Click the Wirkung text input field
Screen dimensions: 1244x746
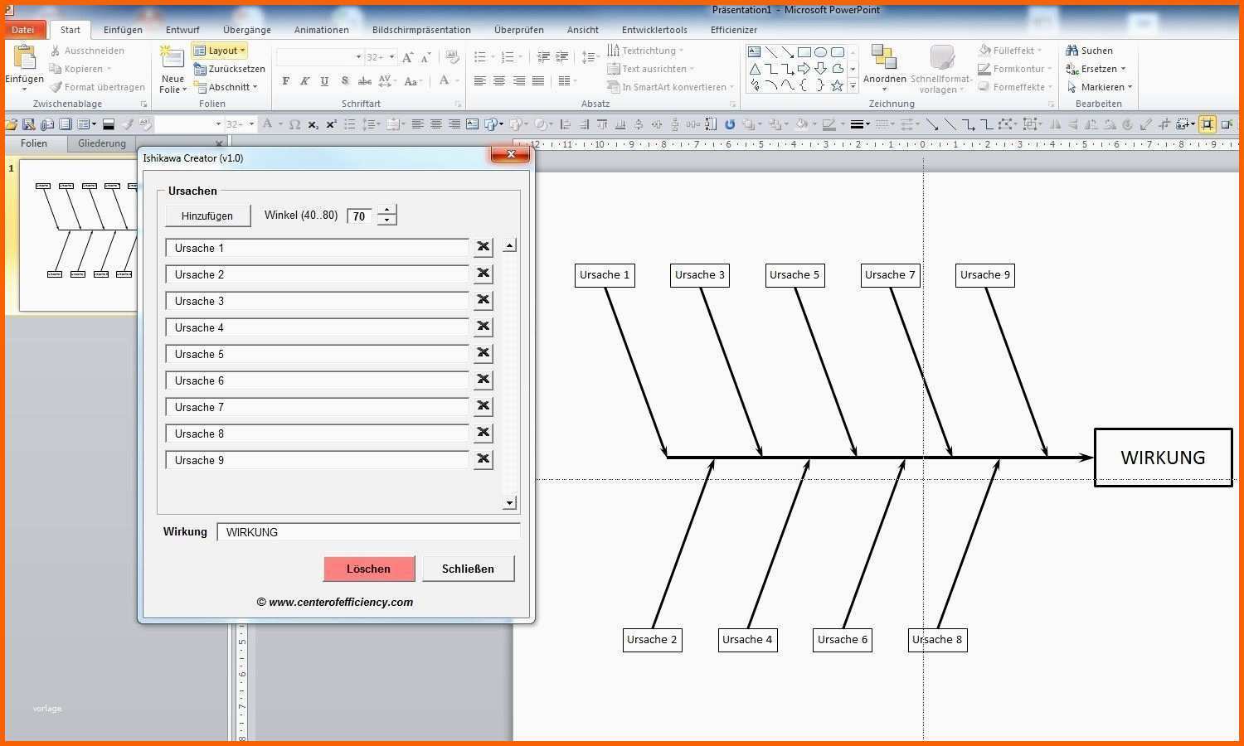pyautogui.click(x=368, y=532)
